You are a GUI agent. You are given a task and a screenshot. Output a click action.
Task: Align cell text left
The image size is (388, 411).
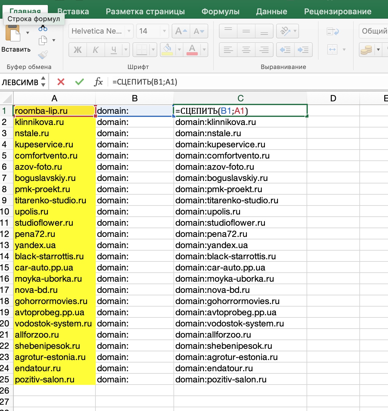coord(228,50)
